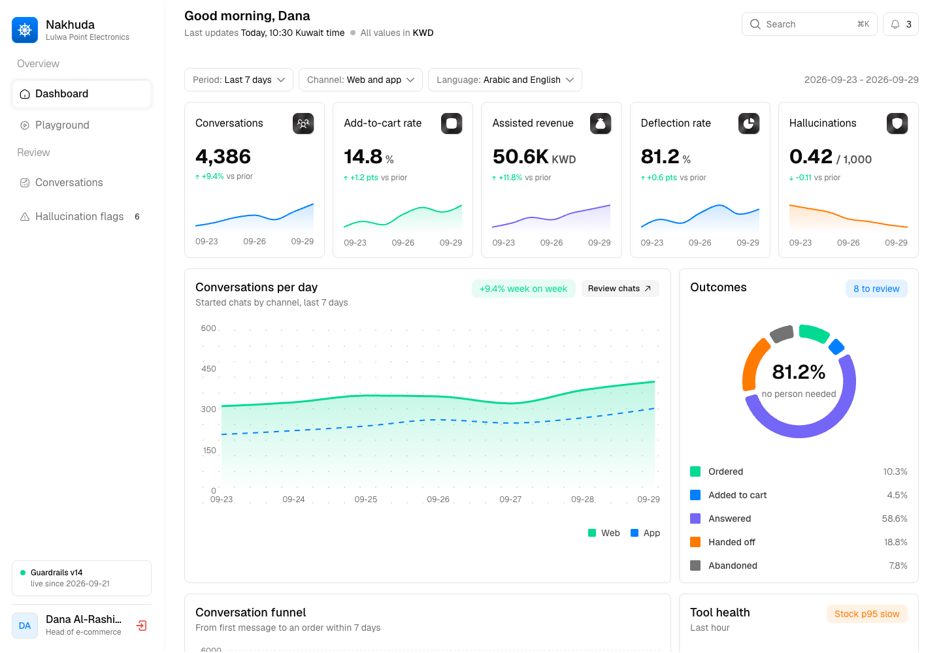The width and height of the screenshot is (941, 653).
Task: Go to Dashboard in the sidebar
Action: pyautogui.click(x=82, y=94)
